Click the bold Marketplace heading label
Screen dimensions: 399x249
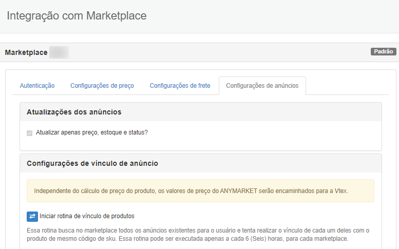[26, 52]
